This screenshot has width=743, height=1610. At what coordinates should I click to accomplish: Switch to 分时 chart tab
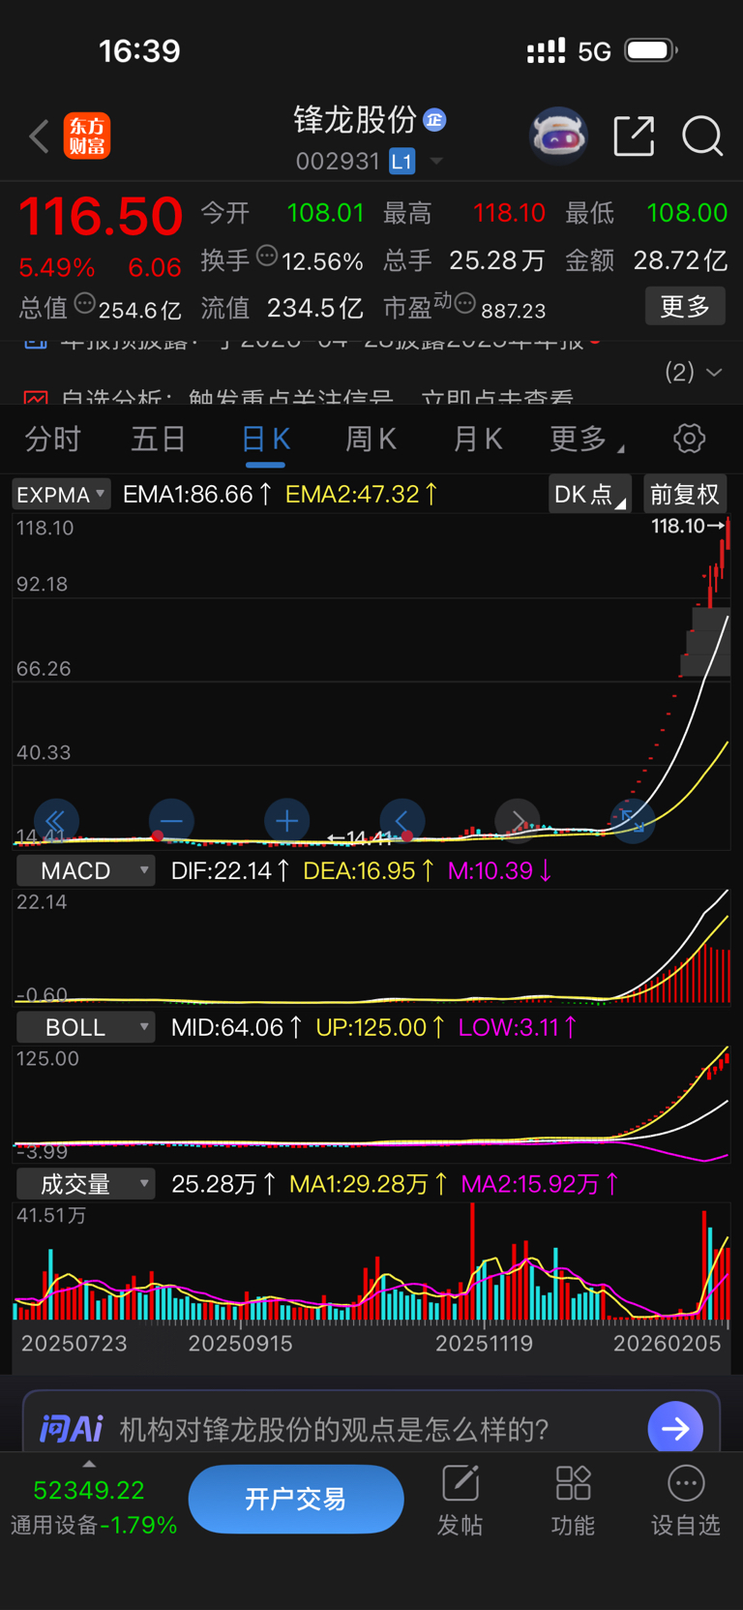[x=52, y=440]
